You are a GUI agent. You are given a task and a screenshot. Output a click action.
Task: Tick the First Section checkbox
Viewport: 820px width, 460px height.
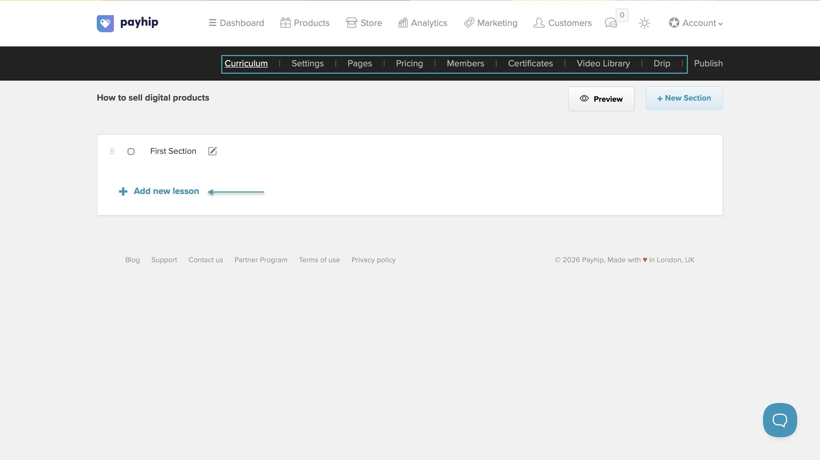[131, 151]
